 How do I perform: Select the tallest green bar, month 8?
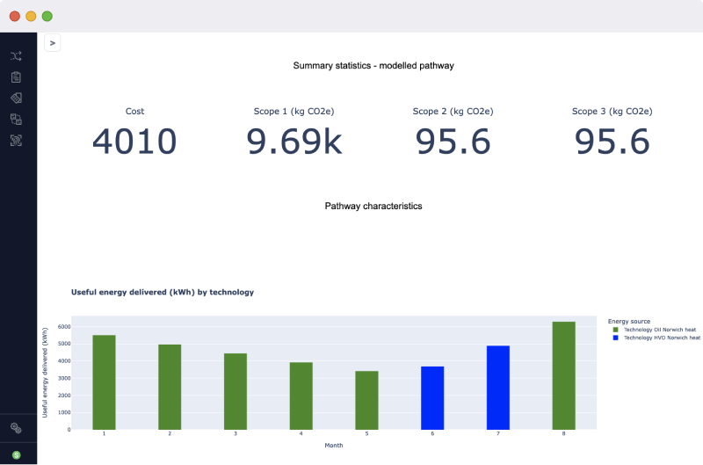[563, 375]
